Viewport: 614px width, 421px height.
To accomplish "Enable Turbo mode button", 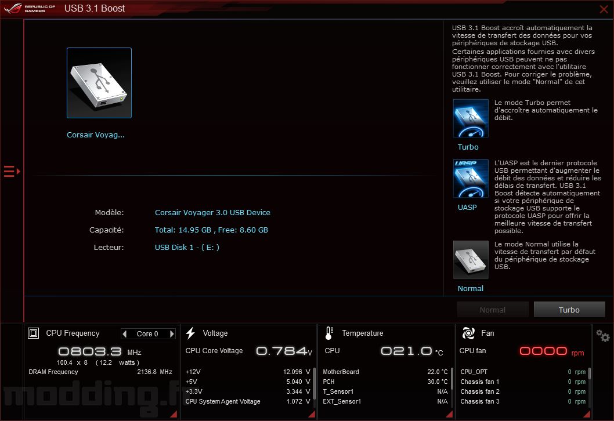I will (x=569, y=310).
